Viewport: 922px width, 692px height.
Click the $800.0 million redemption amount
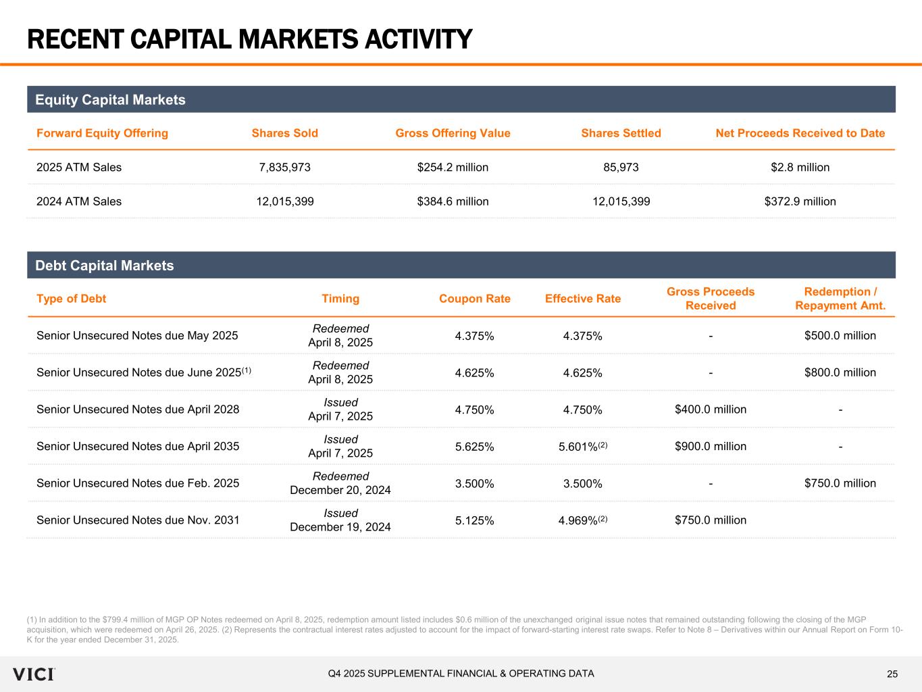tap(840, 373)
